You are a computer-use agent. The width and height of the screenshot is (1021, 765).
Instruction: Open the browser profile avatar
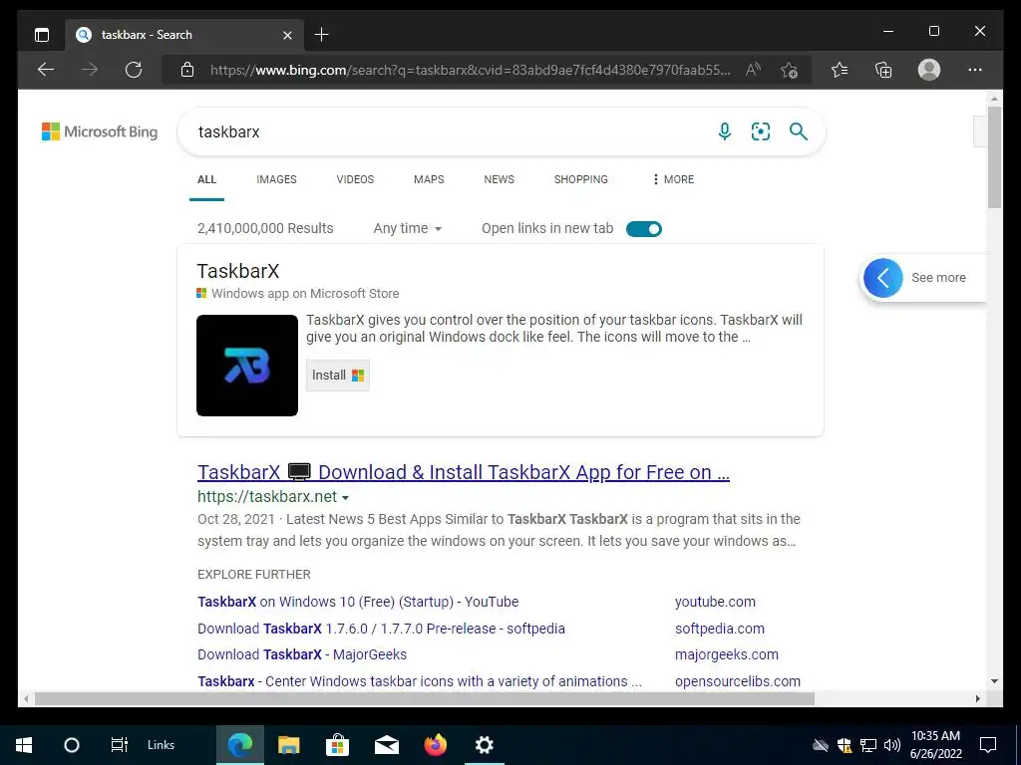929,70
